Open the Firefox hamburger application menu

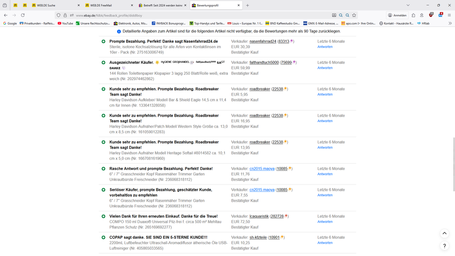[x=449, y=15]
